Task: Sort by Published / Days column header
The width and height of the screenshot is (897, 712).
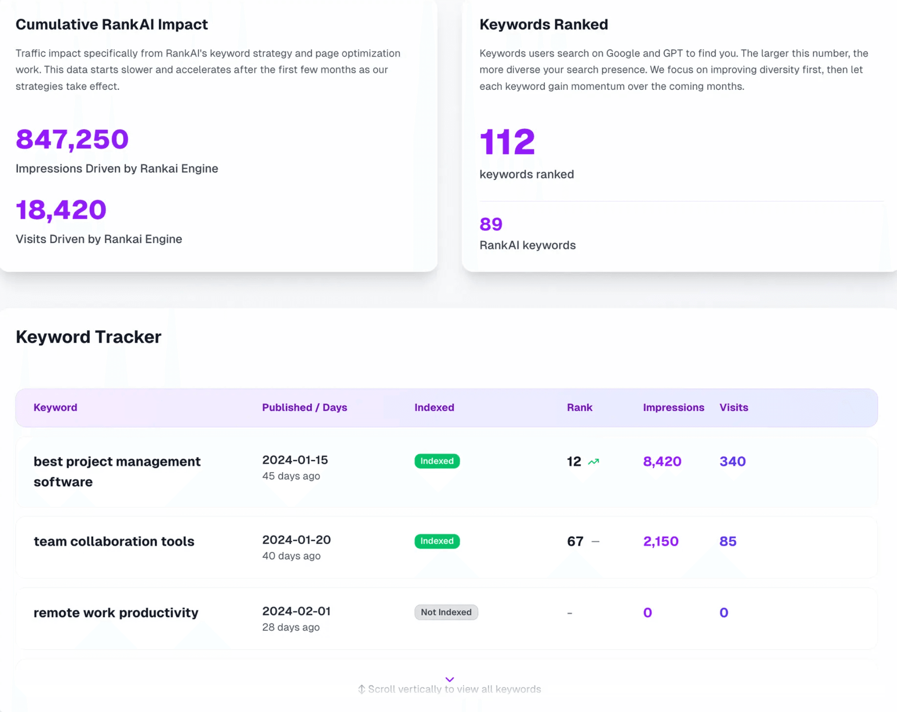Action: point(304,407)
